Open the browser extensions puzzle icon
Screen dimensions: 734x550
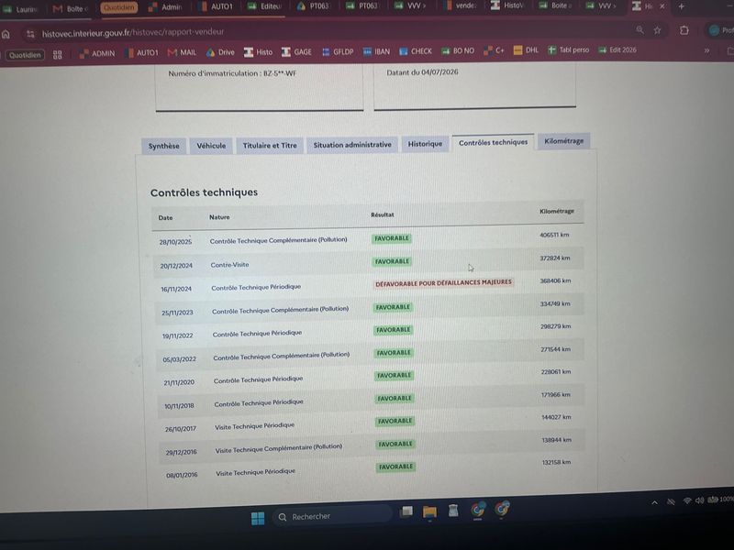tap(684, 30)
